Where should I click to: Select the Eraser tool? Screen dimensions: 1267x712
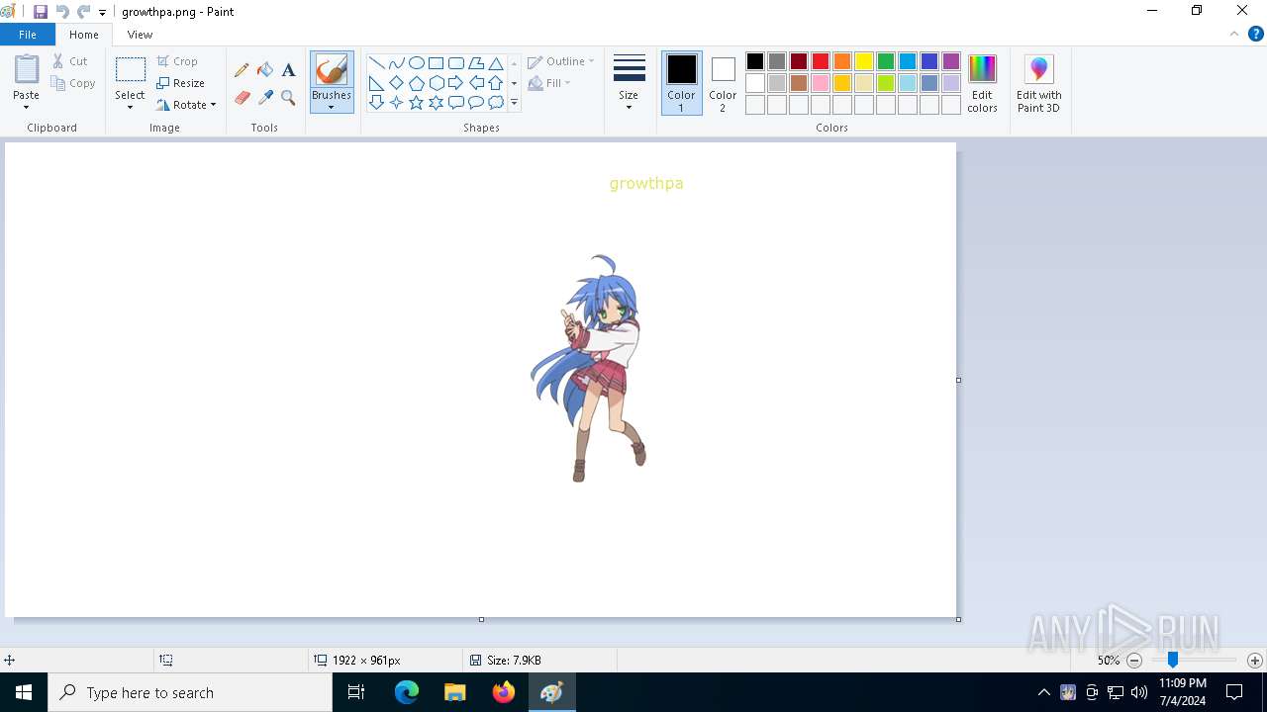pos(242,98)
